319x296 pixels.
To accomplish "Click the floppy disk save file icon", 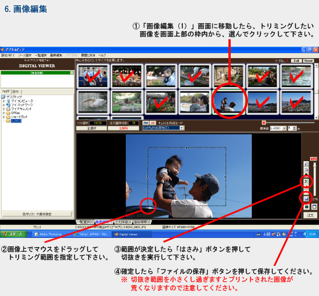I will tap(306, 199).
